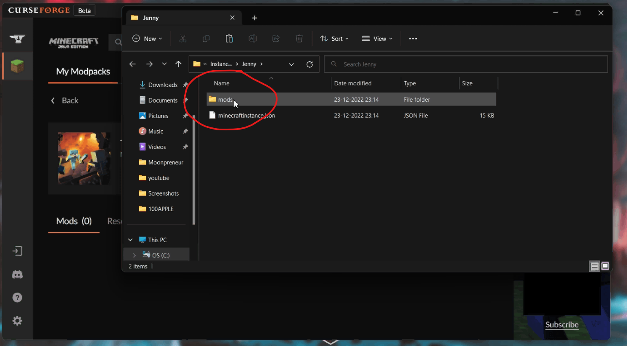
Task: Click the modpack artwork thumbnail in CurseForge
Action: point(84,158)
